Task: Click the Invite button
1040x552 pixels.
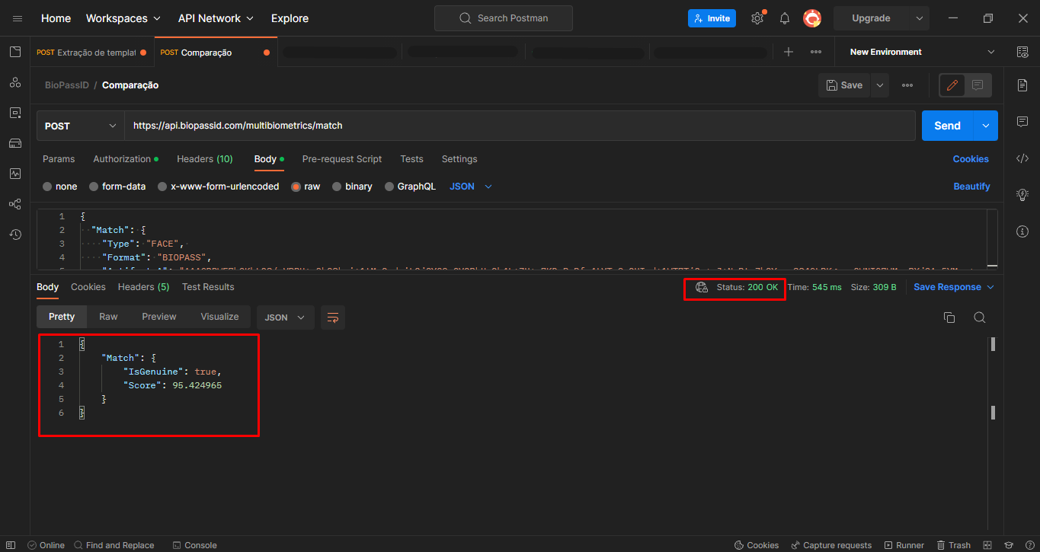Action: pos(712,18)
